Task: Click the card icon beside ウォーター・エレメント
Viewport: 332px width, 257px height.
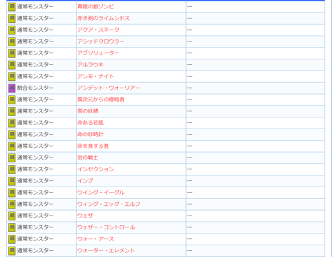Action: tap(12, 251)
